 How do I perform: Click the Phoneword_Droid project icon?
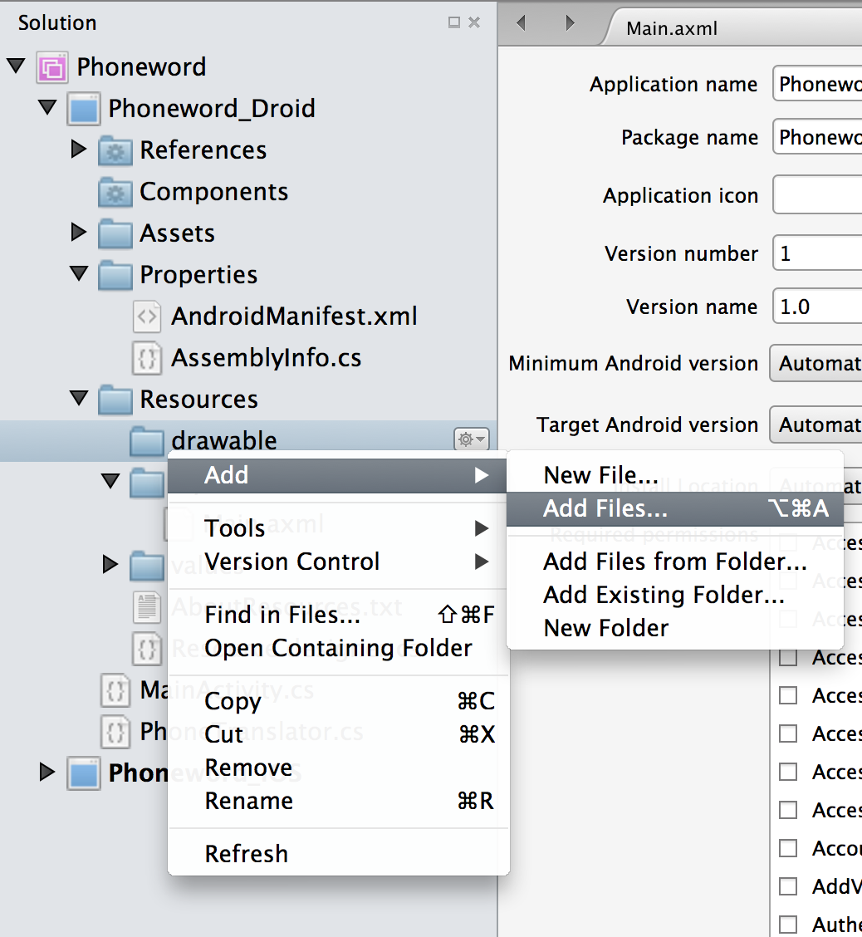click(x=83, y=109)
